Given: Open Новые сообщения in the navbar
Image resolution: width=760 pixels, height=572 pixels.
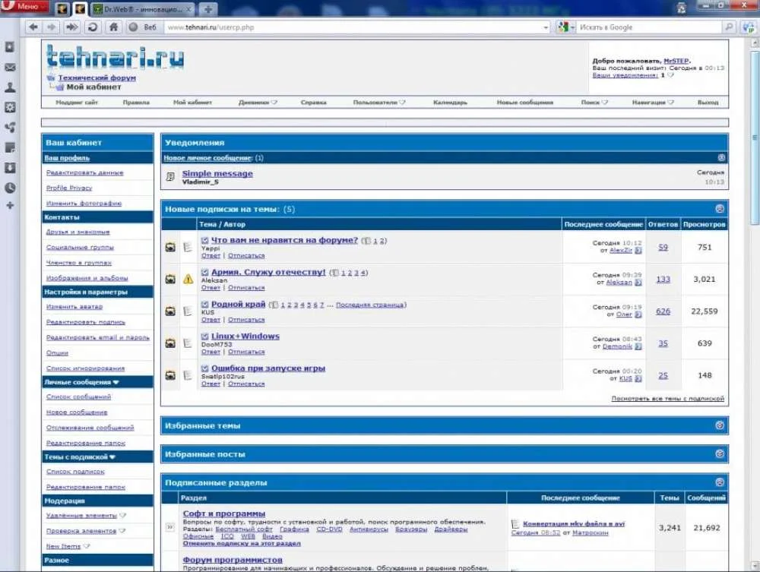Looking at the screenshot, I should 525,103.
